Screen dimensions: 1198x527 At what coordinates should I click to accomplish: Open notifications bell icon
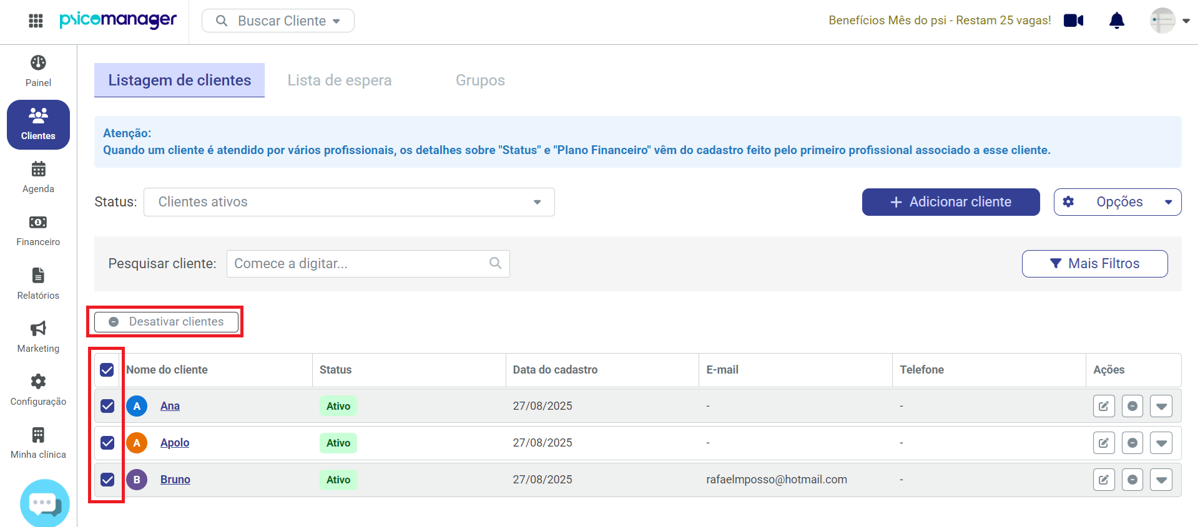tap(1117, 21)
